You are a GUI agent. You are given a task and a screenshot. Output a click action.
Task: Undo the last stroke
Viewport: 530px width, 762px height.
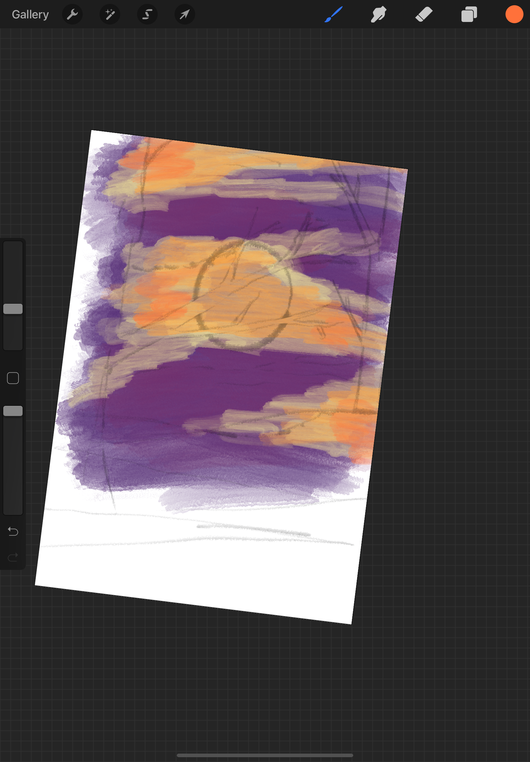[13, 531]
